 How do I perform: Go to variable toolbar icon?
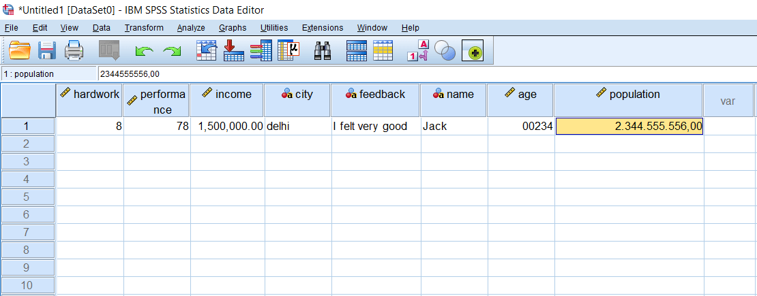234,50
